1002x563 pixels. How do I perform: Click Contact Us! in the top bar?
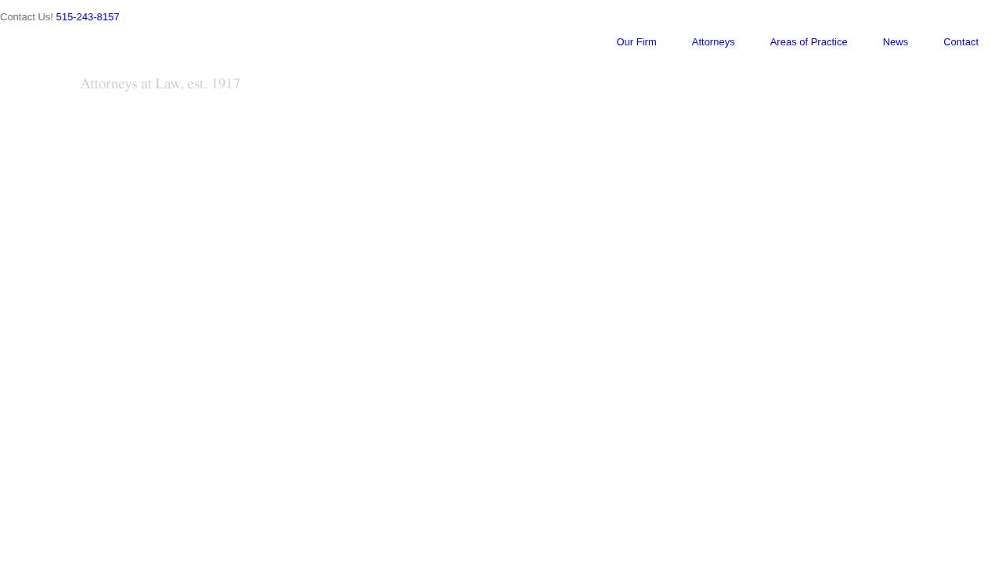point(27,16)
